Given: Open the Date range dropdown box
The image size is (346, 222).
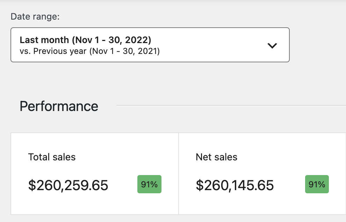Looking at the screenshot, I should point(150,45).
